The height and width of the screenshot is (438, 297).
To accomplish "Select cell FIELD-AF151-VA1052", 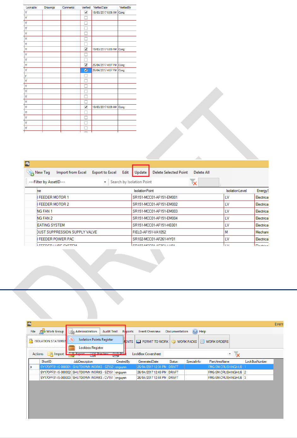I will point(177,232).
